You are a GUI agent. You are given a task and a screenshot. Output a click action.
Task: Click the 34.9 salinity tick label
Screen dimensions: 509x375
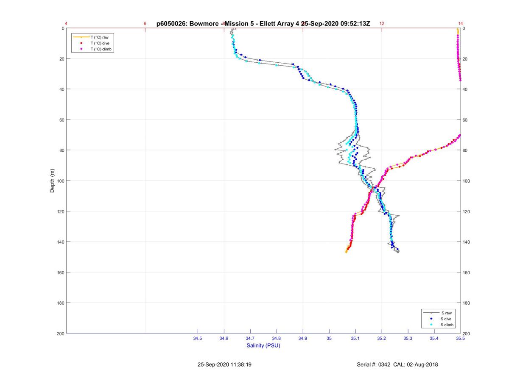pos(303,339)
